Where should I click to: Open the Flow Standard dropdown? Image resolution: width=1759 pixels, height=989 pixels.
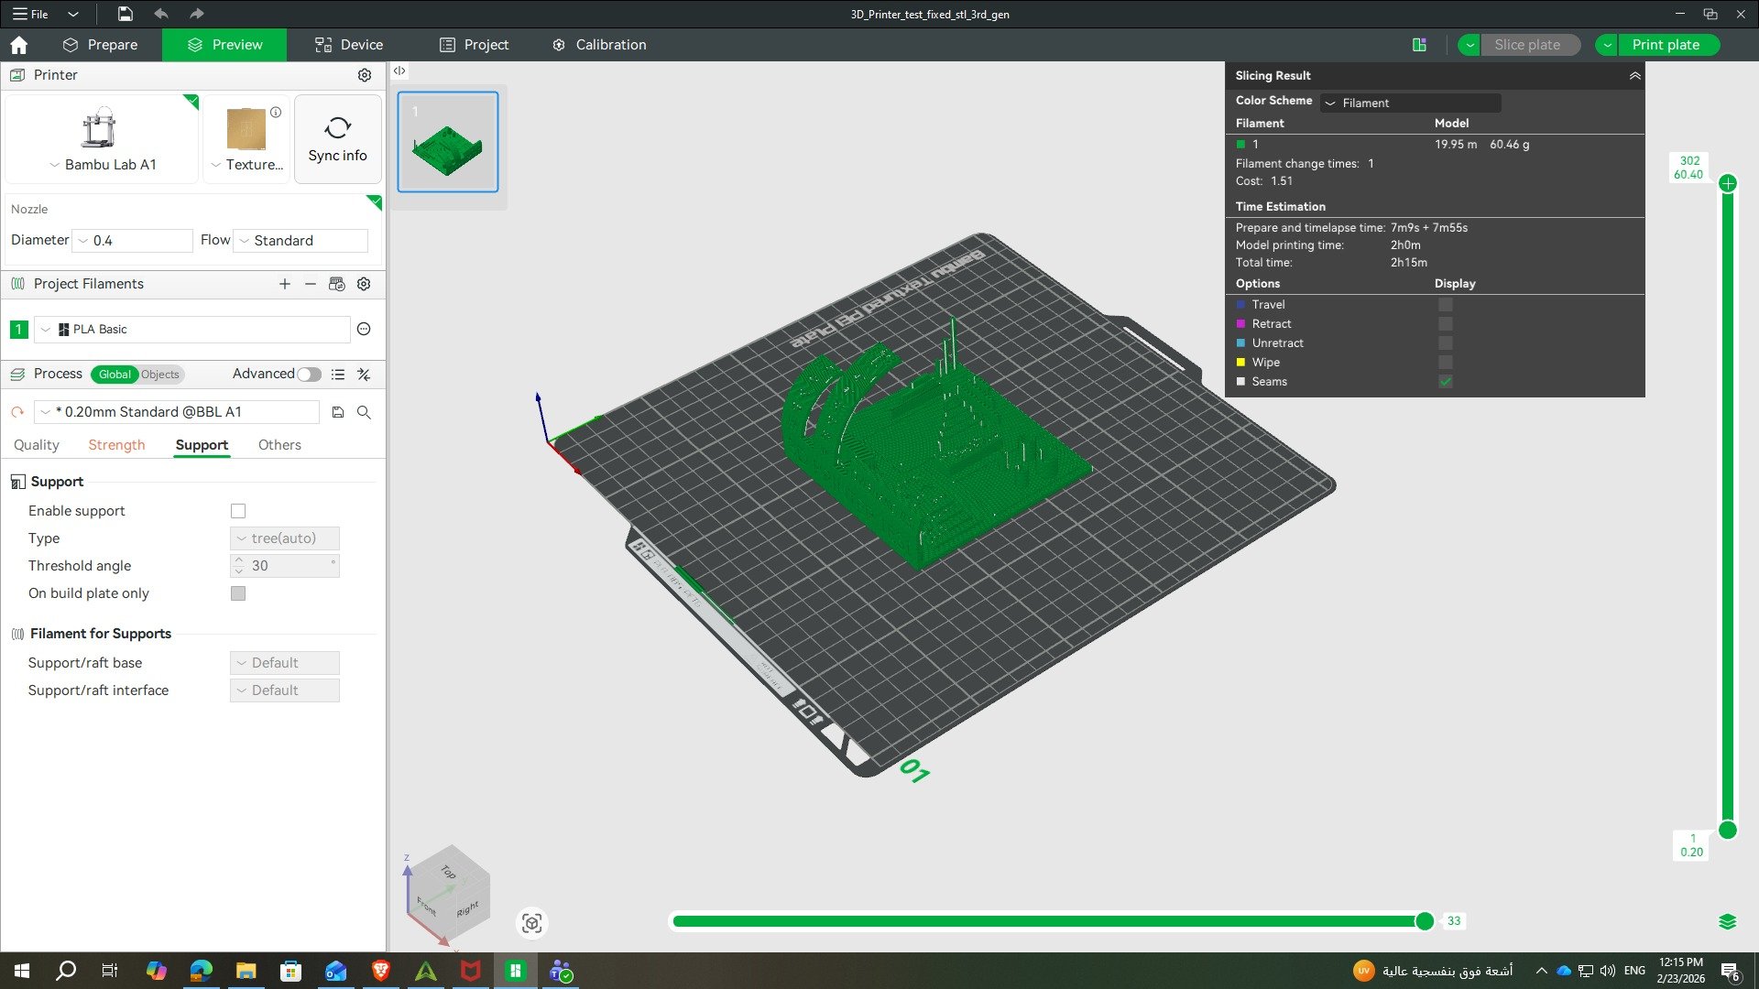click(300, 241)
